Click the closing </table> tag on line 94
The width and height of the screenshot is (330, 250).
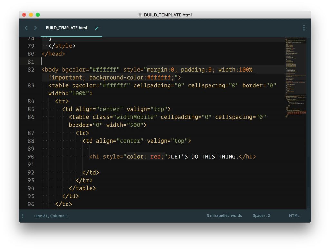82,188
